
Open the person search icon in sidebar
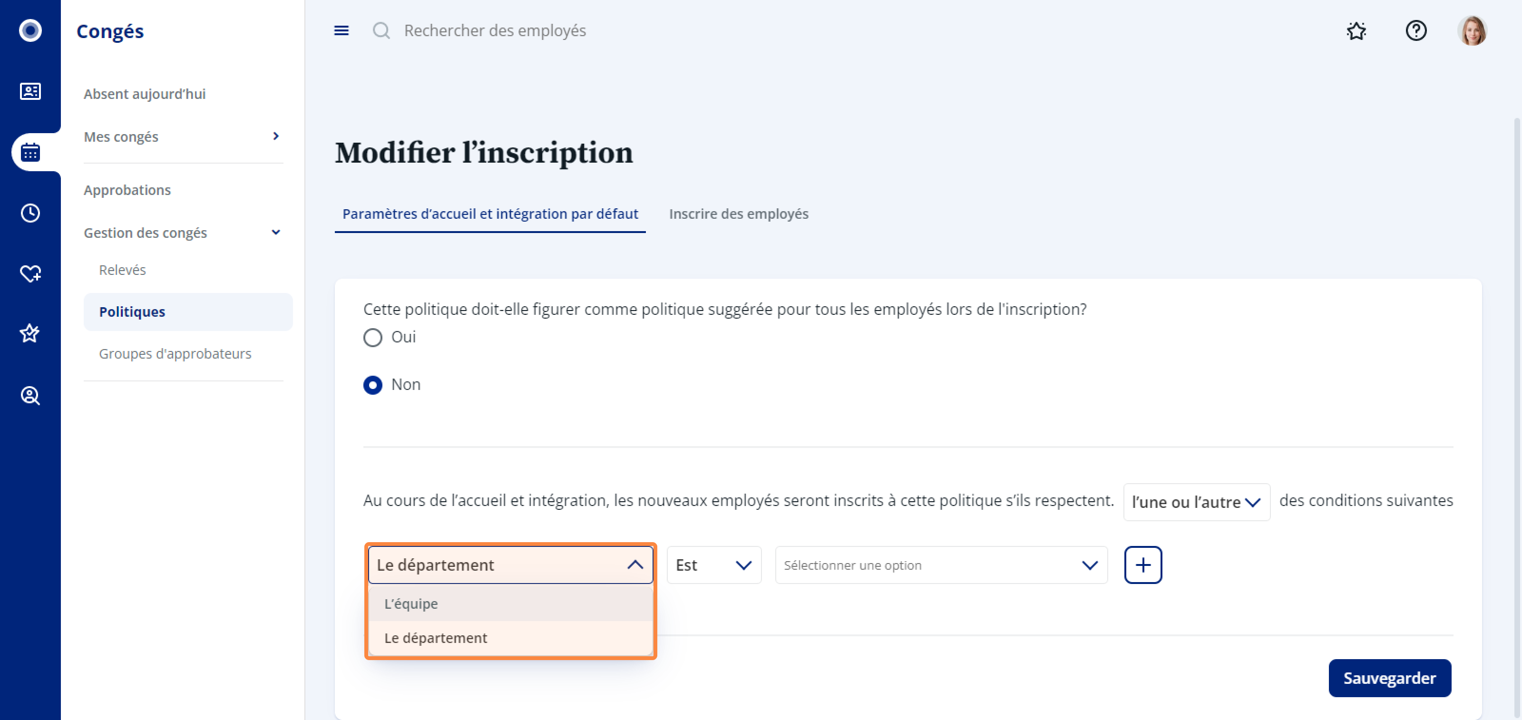click(30, 395)
